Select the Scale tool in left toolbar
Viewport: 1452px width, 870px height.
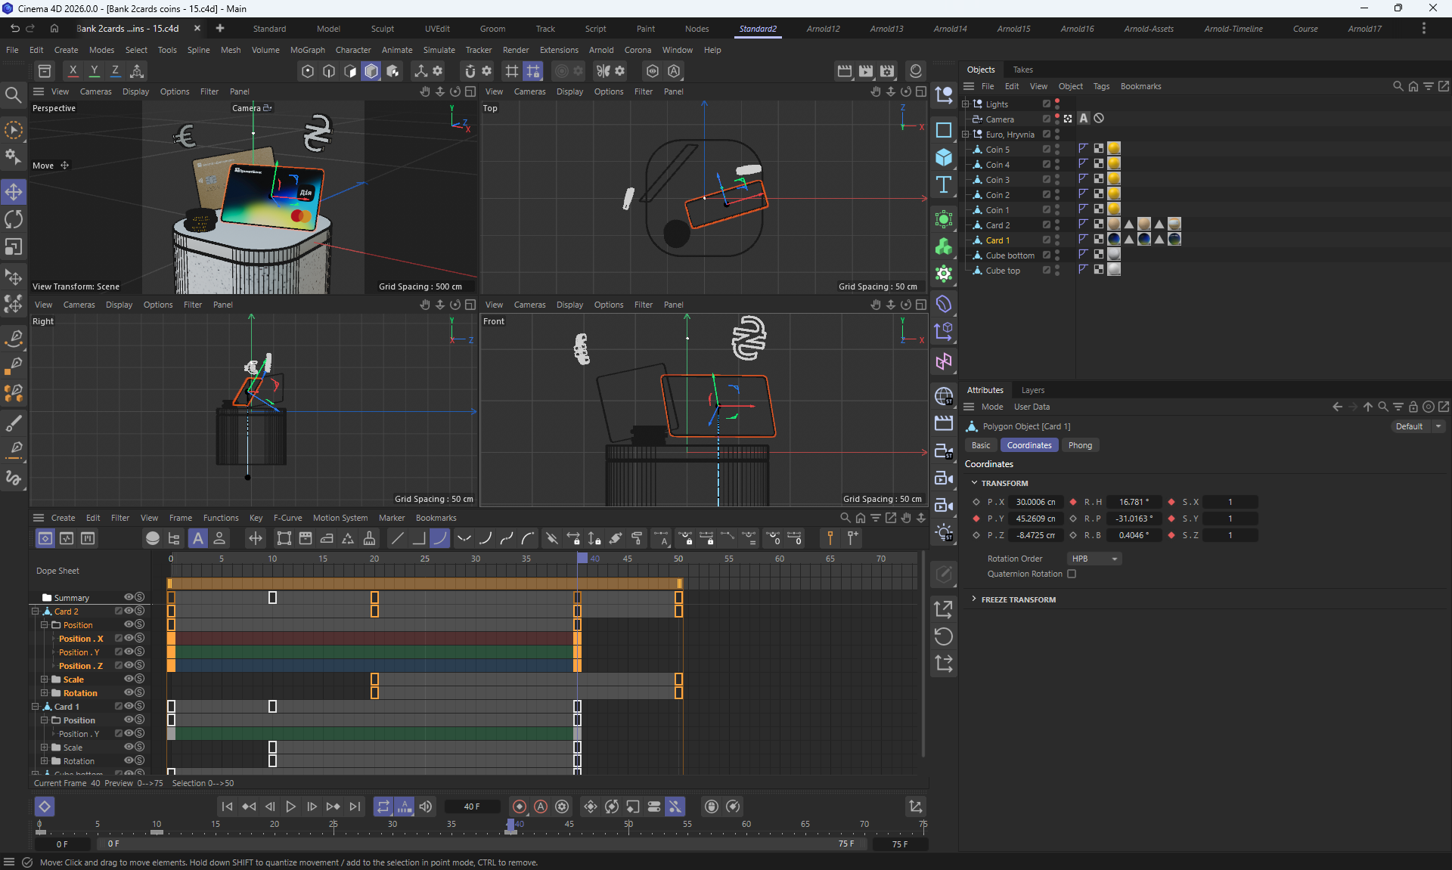14,247
